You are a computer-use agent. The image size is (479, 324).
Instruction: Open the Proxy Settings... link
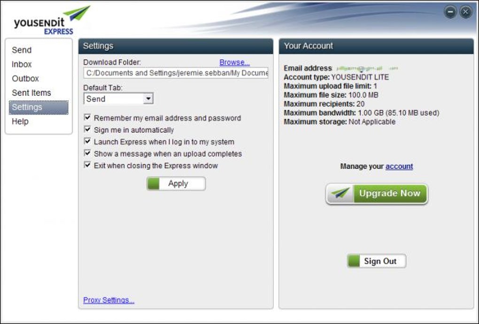coord(109,300)
